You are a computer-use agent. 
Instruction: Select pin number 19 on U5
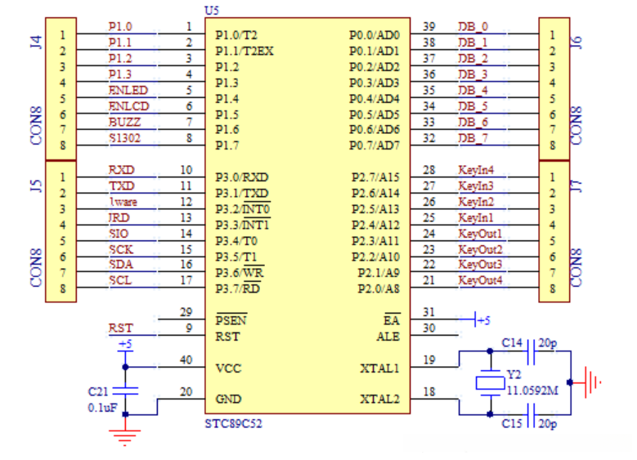[x=429, y=360]
